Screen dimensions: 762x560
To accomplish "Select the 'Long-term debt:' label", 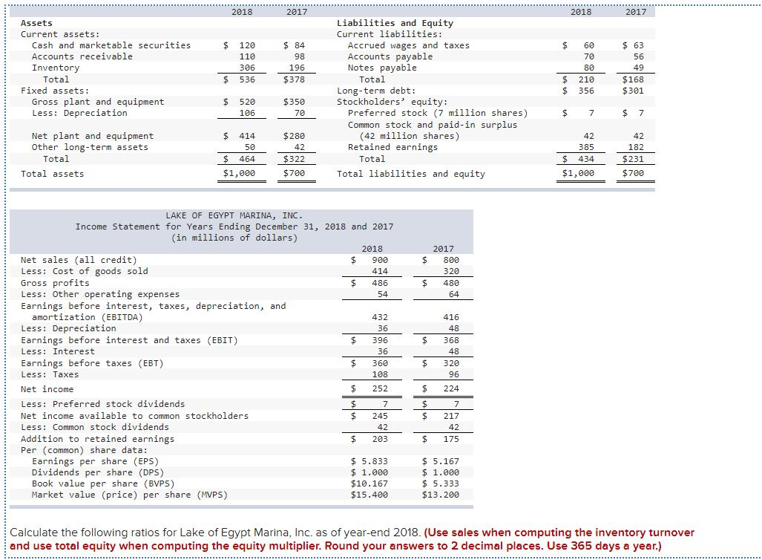I will point(376,91).
